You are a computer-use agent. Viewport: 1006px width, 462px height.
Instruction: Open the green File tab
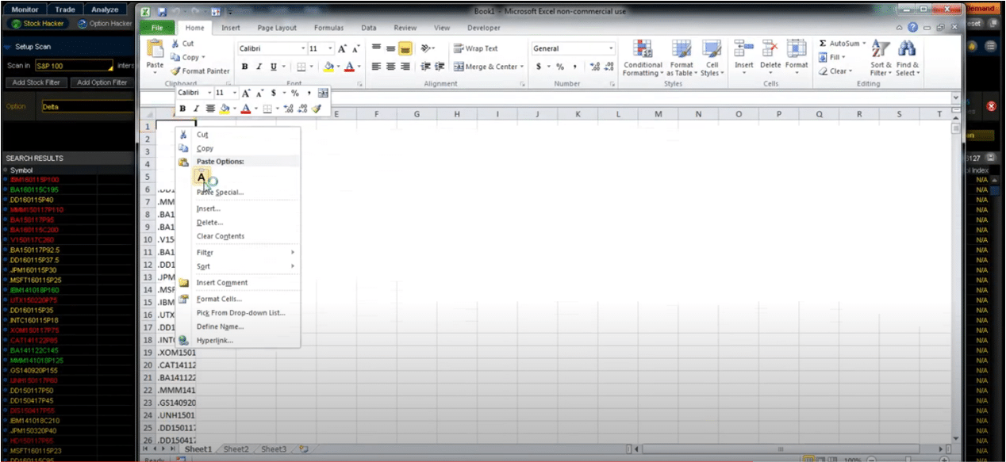(158, 28)
